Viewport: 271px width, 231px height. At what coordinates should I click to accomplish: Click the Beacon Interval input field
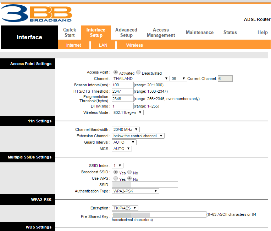coord(122,85)
